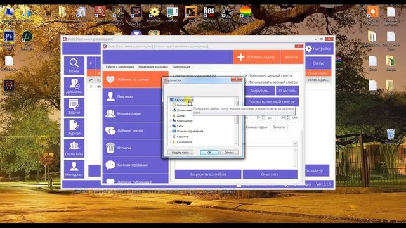Click Отмена in the folder browser dialog
The width and height of the screenshot is (406, 228).
[x=229, y=153]
